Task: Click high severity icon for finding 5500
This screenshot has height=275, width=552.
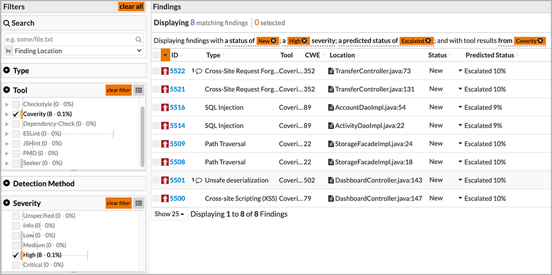Action: [165, 198]
